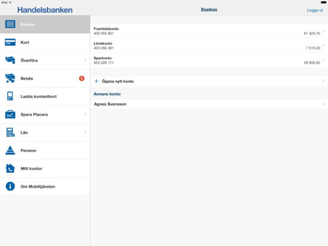Tap the Överföra transfer icon
The image size is (328, 246).
10,60
